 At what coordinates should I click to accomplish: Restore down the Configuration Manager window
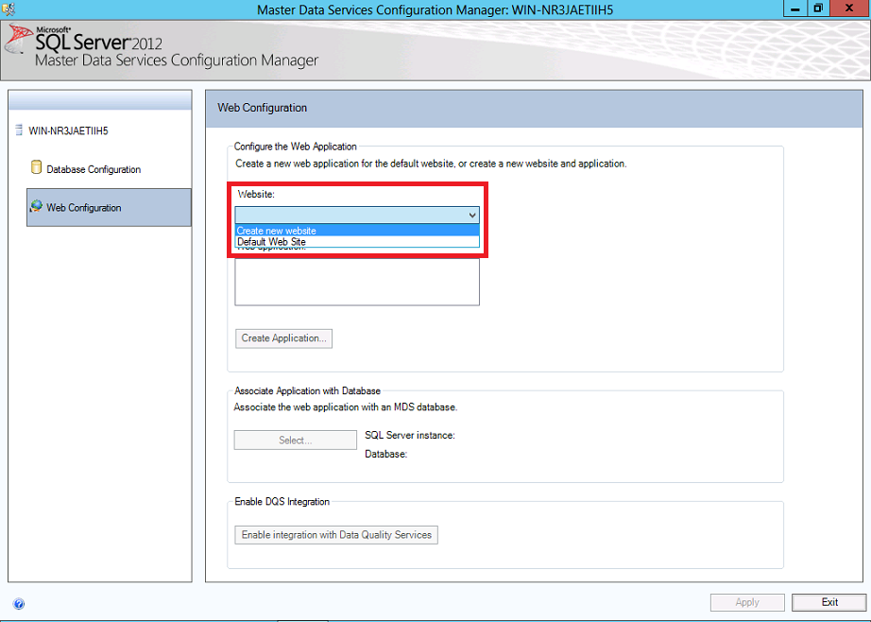coord(819,9)
